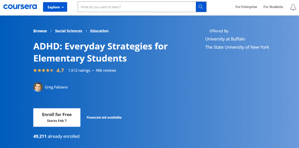Click the chevron after Social Sciences
This screenshot has width=299, height=148.
click(86, 31)
